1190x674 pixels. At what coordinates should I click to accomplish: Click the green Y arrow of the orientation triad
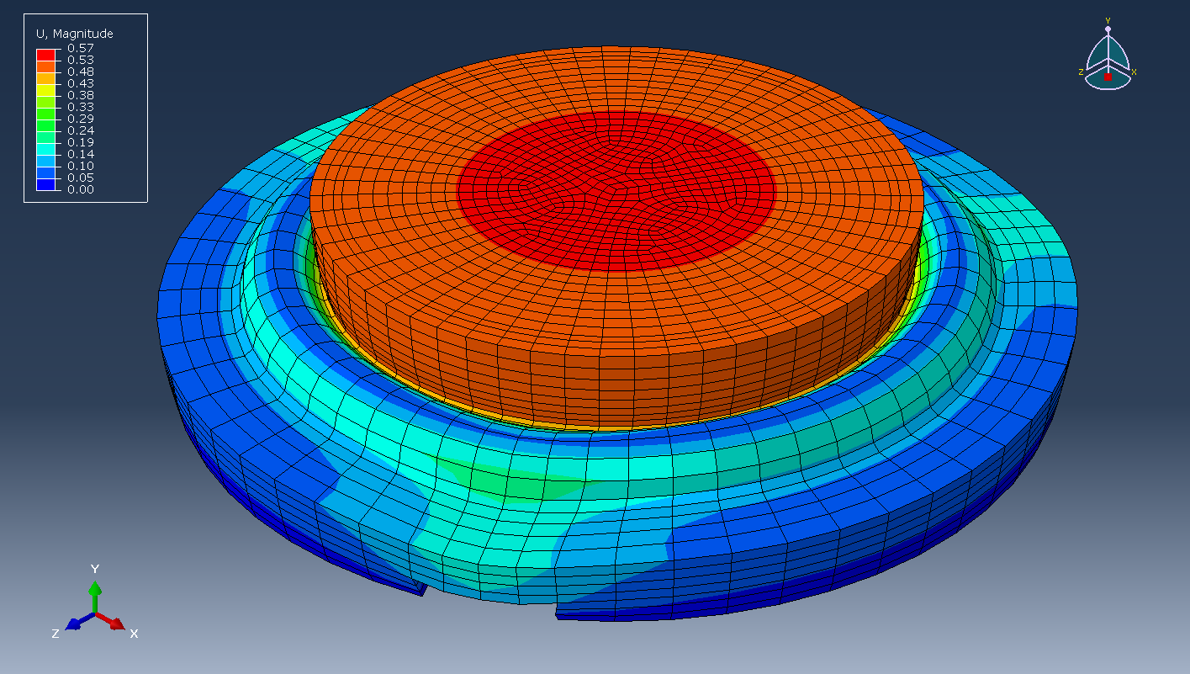(x=95, y=589)
